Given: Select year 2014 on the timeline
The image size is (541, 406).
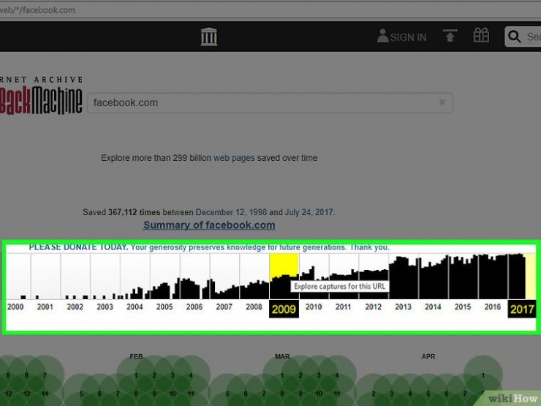Looking at the screenshot, I should [433, 307].
